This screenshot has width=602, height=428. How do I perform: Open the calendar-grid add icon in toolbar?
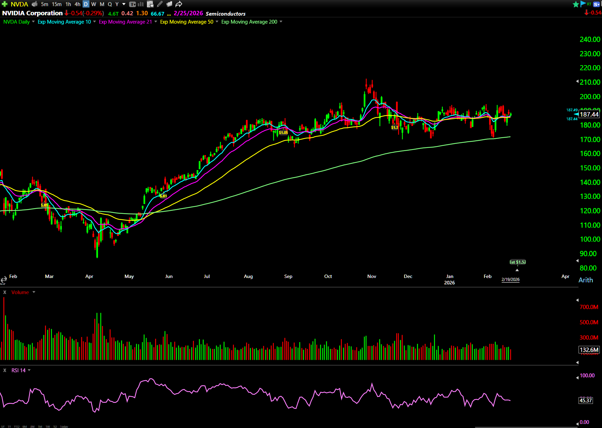(150, 4)
